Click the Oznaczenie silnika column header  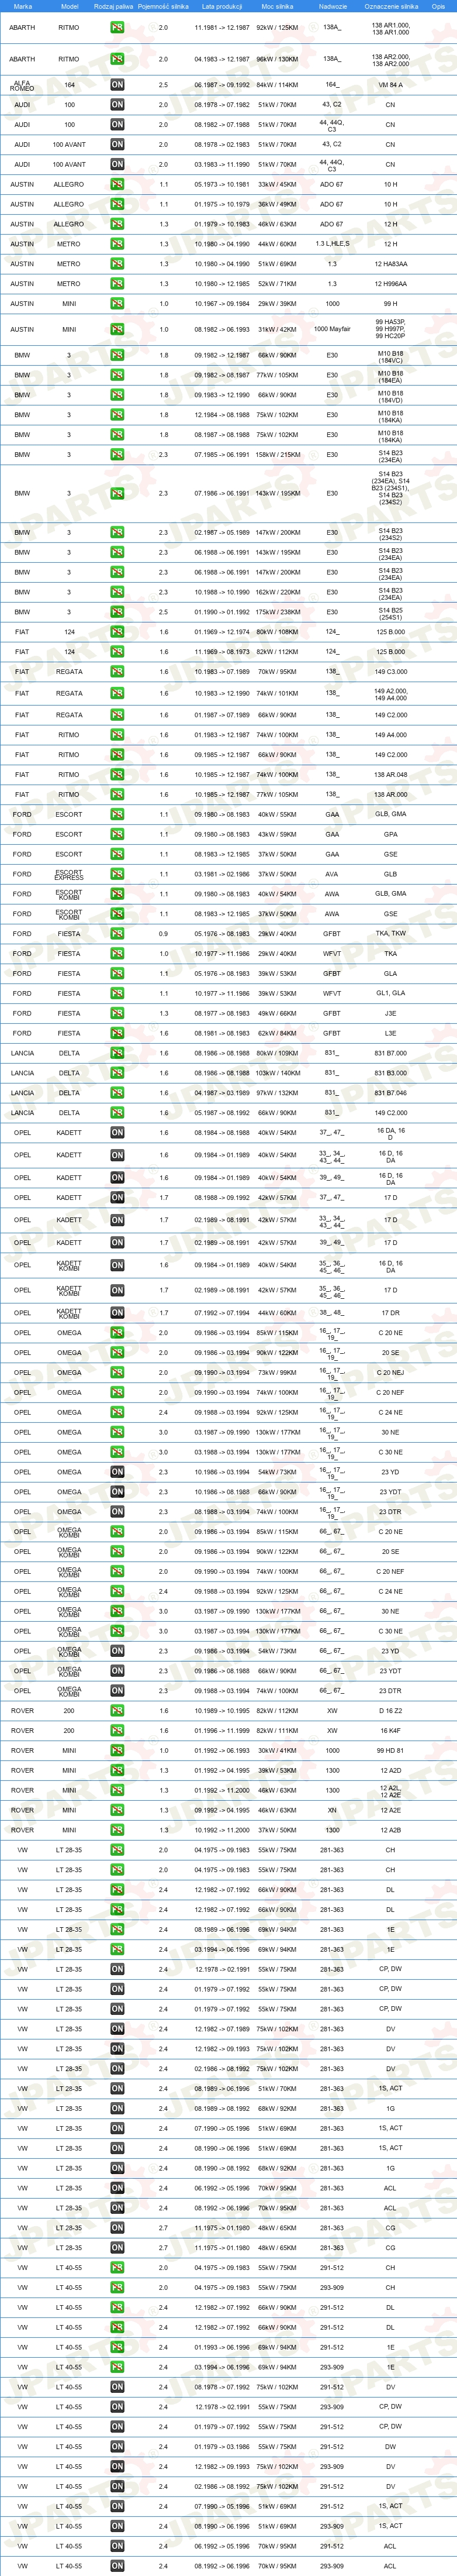(390, 6)
